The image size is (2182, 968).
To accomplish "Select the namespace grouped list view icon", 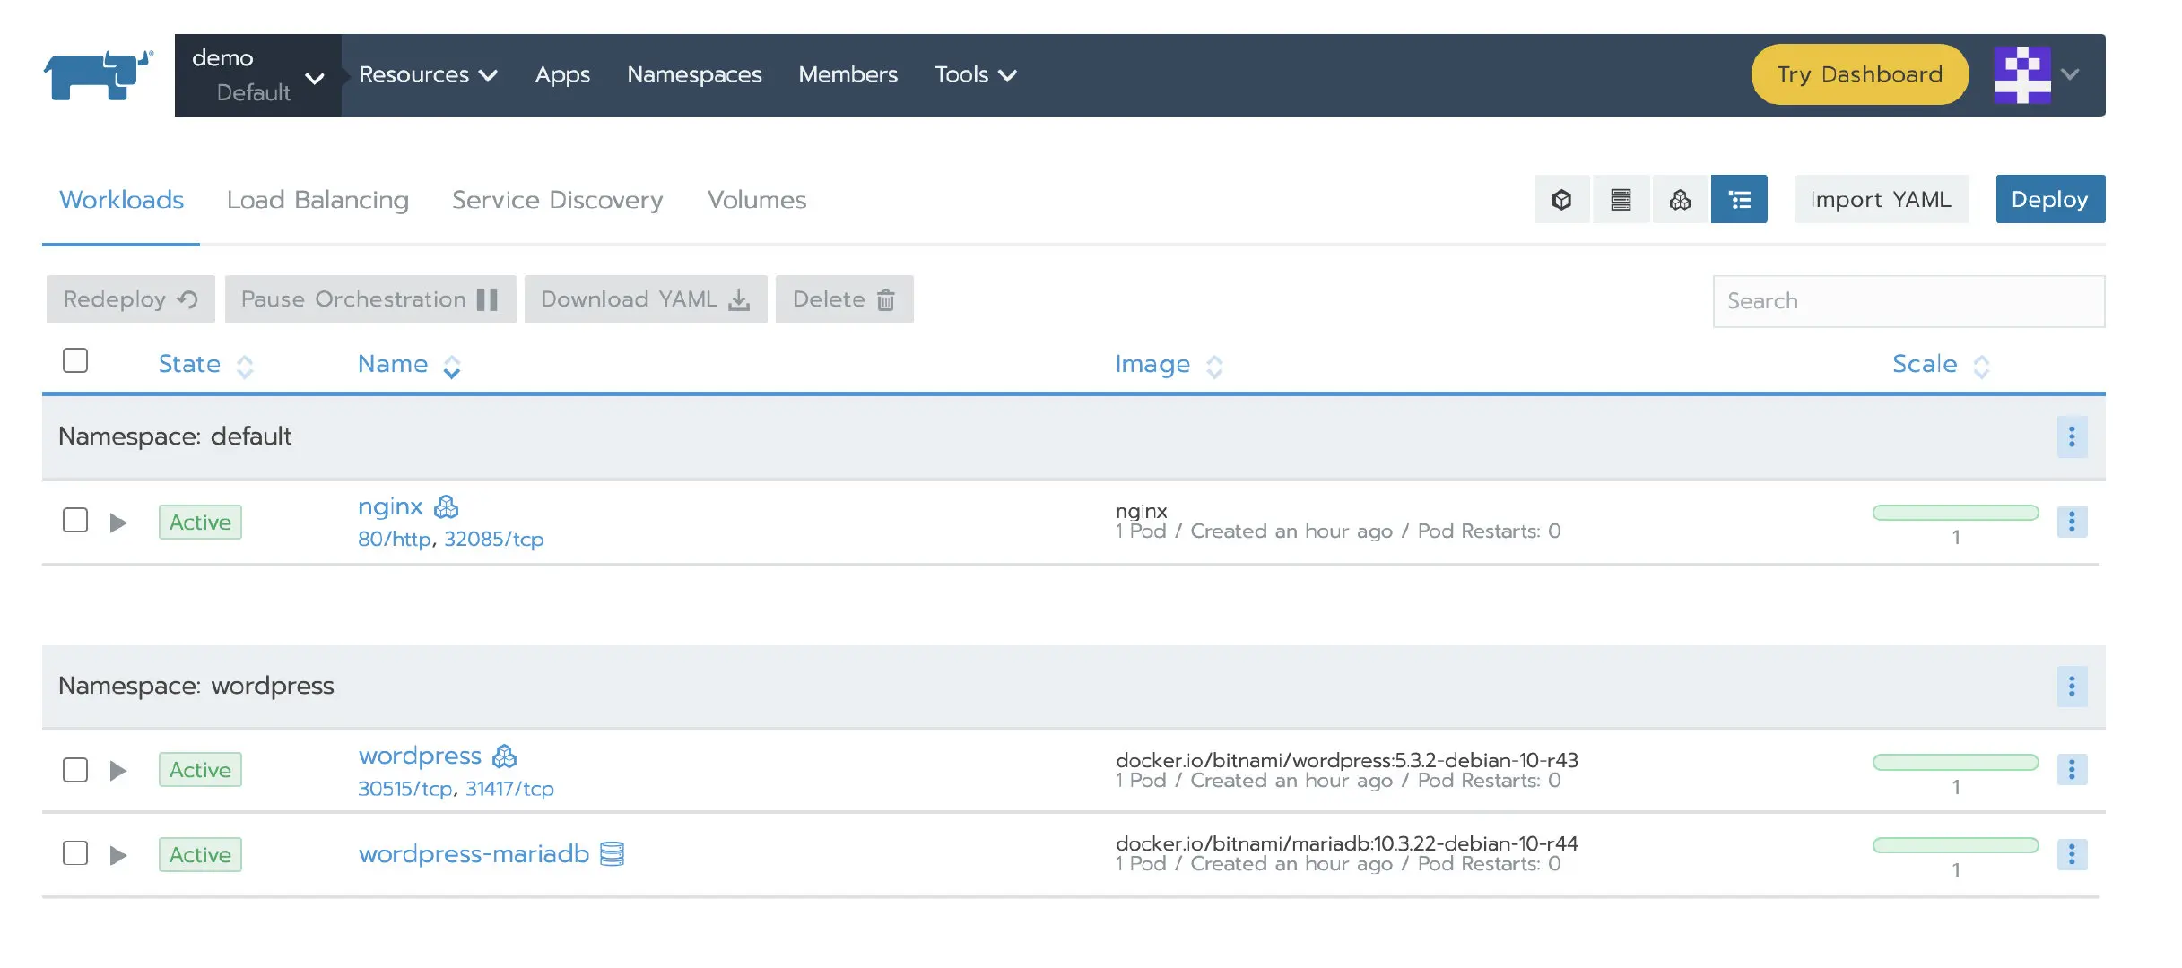I will click(1739, 199).
